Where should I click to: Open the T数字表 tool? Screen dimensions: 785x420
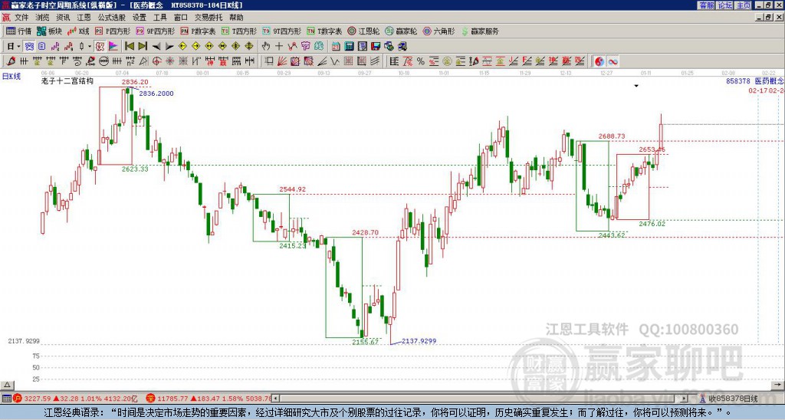click(x=324, y=31)
